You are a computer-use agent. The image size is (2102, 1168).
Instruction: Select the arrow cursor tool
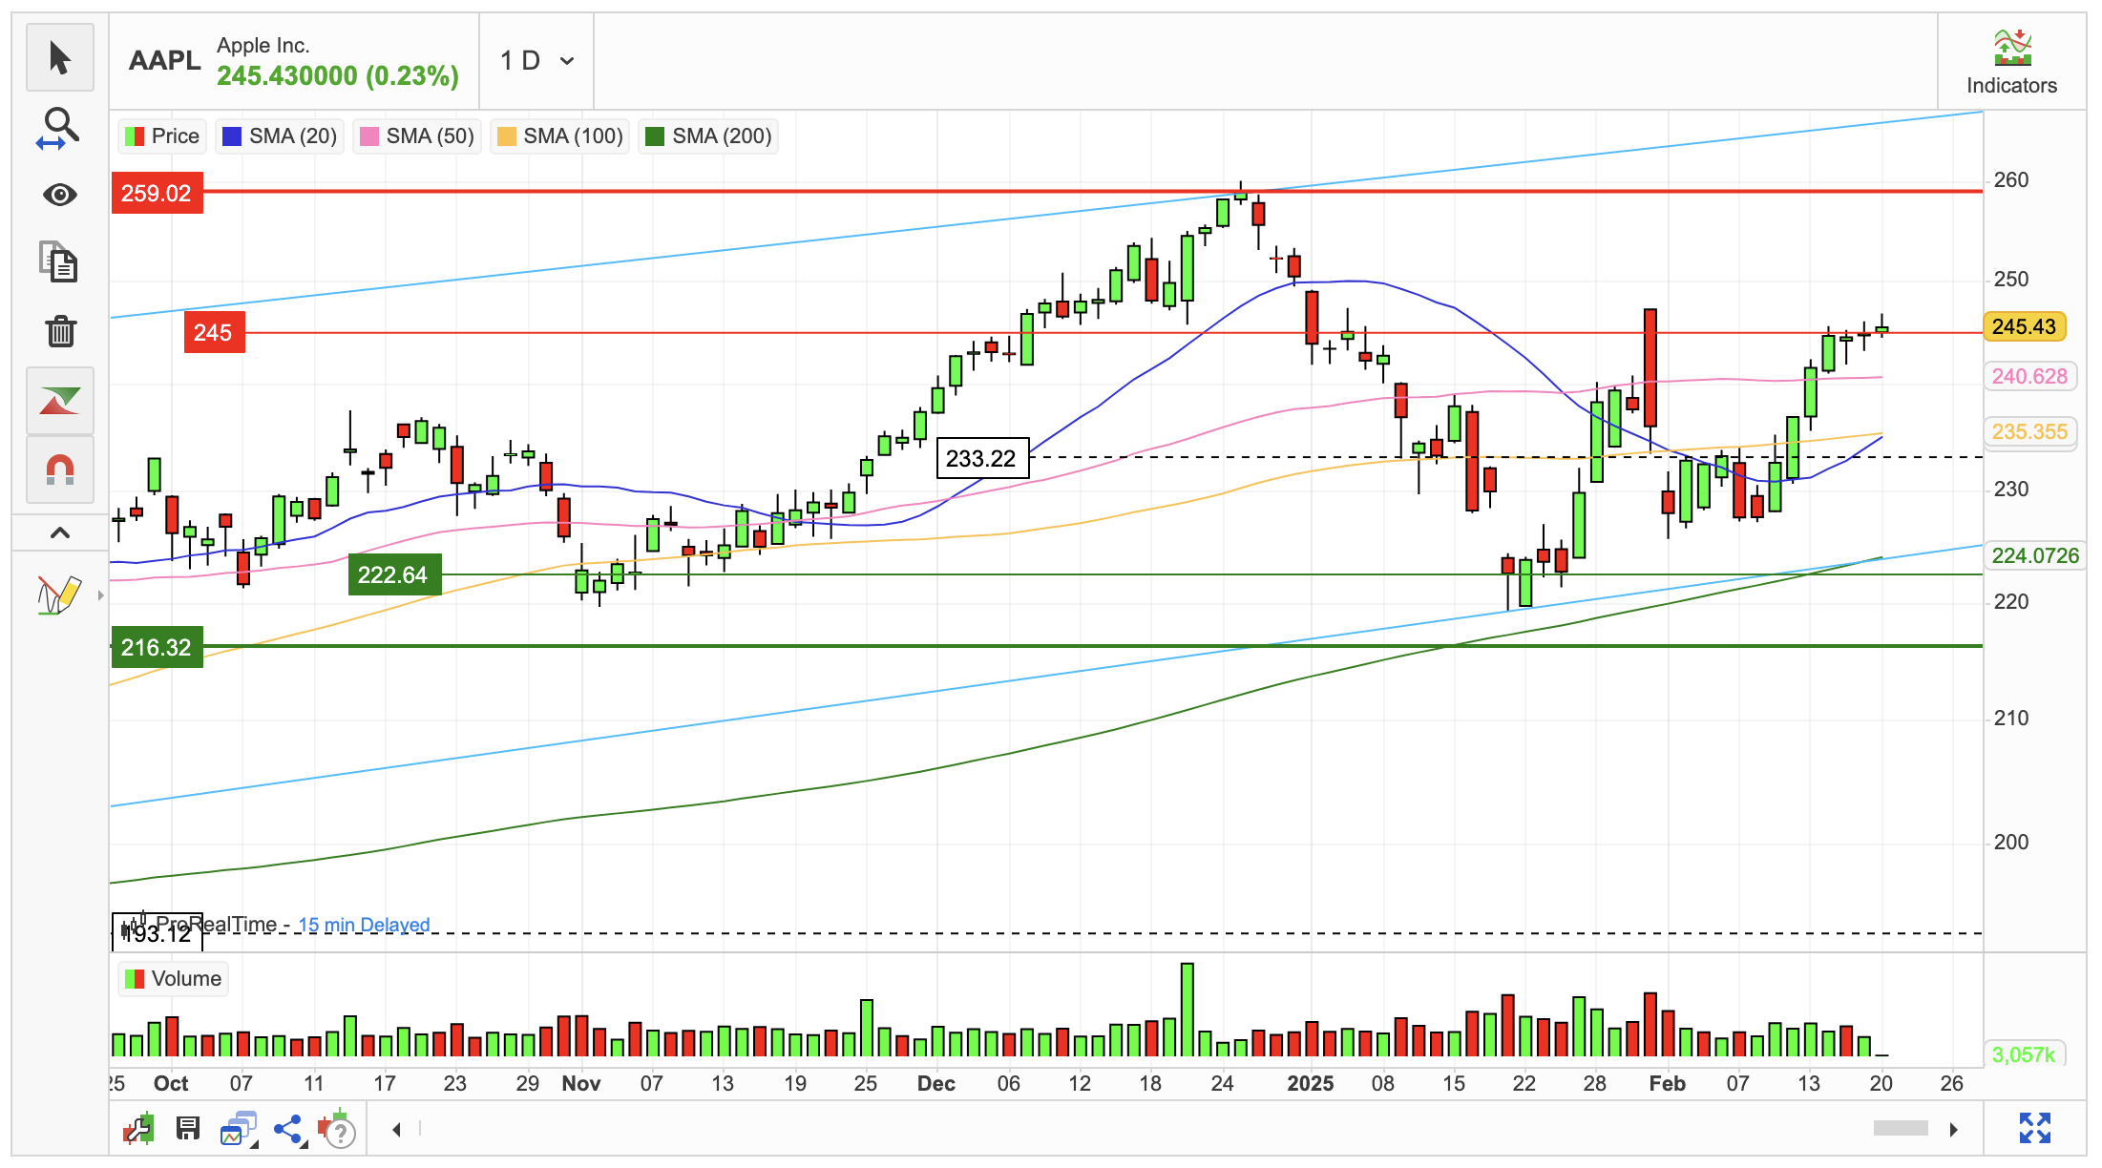(x=60, y=58)
